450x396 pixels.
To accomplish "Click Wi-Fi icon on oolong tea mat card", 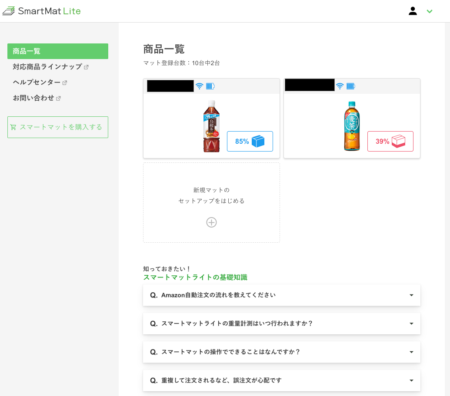I will (x=199, y=86).
